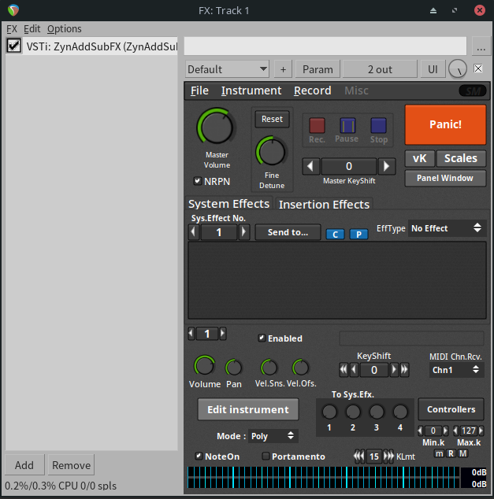Viewport: 494px width, 499px height.
Task: Open the Options menu
Action: (x=65, y=29)
